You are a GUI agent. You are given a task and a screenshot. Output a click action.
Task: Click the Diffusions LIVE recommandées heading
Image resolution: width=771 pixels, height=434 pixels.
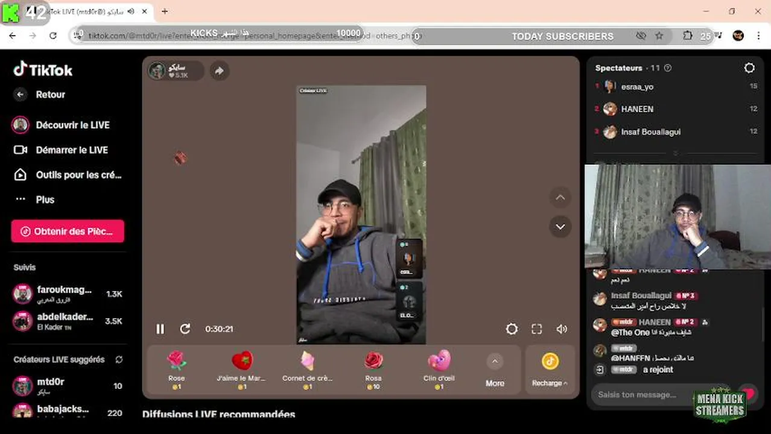[x=218, y=415]
